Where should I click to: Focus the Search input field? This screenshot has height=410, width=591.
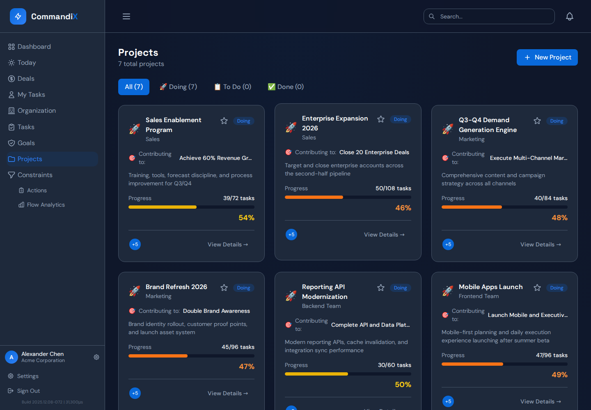pos(489,16)
